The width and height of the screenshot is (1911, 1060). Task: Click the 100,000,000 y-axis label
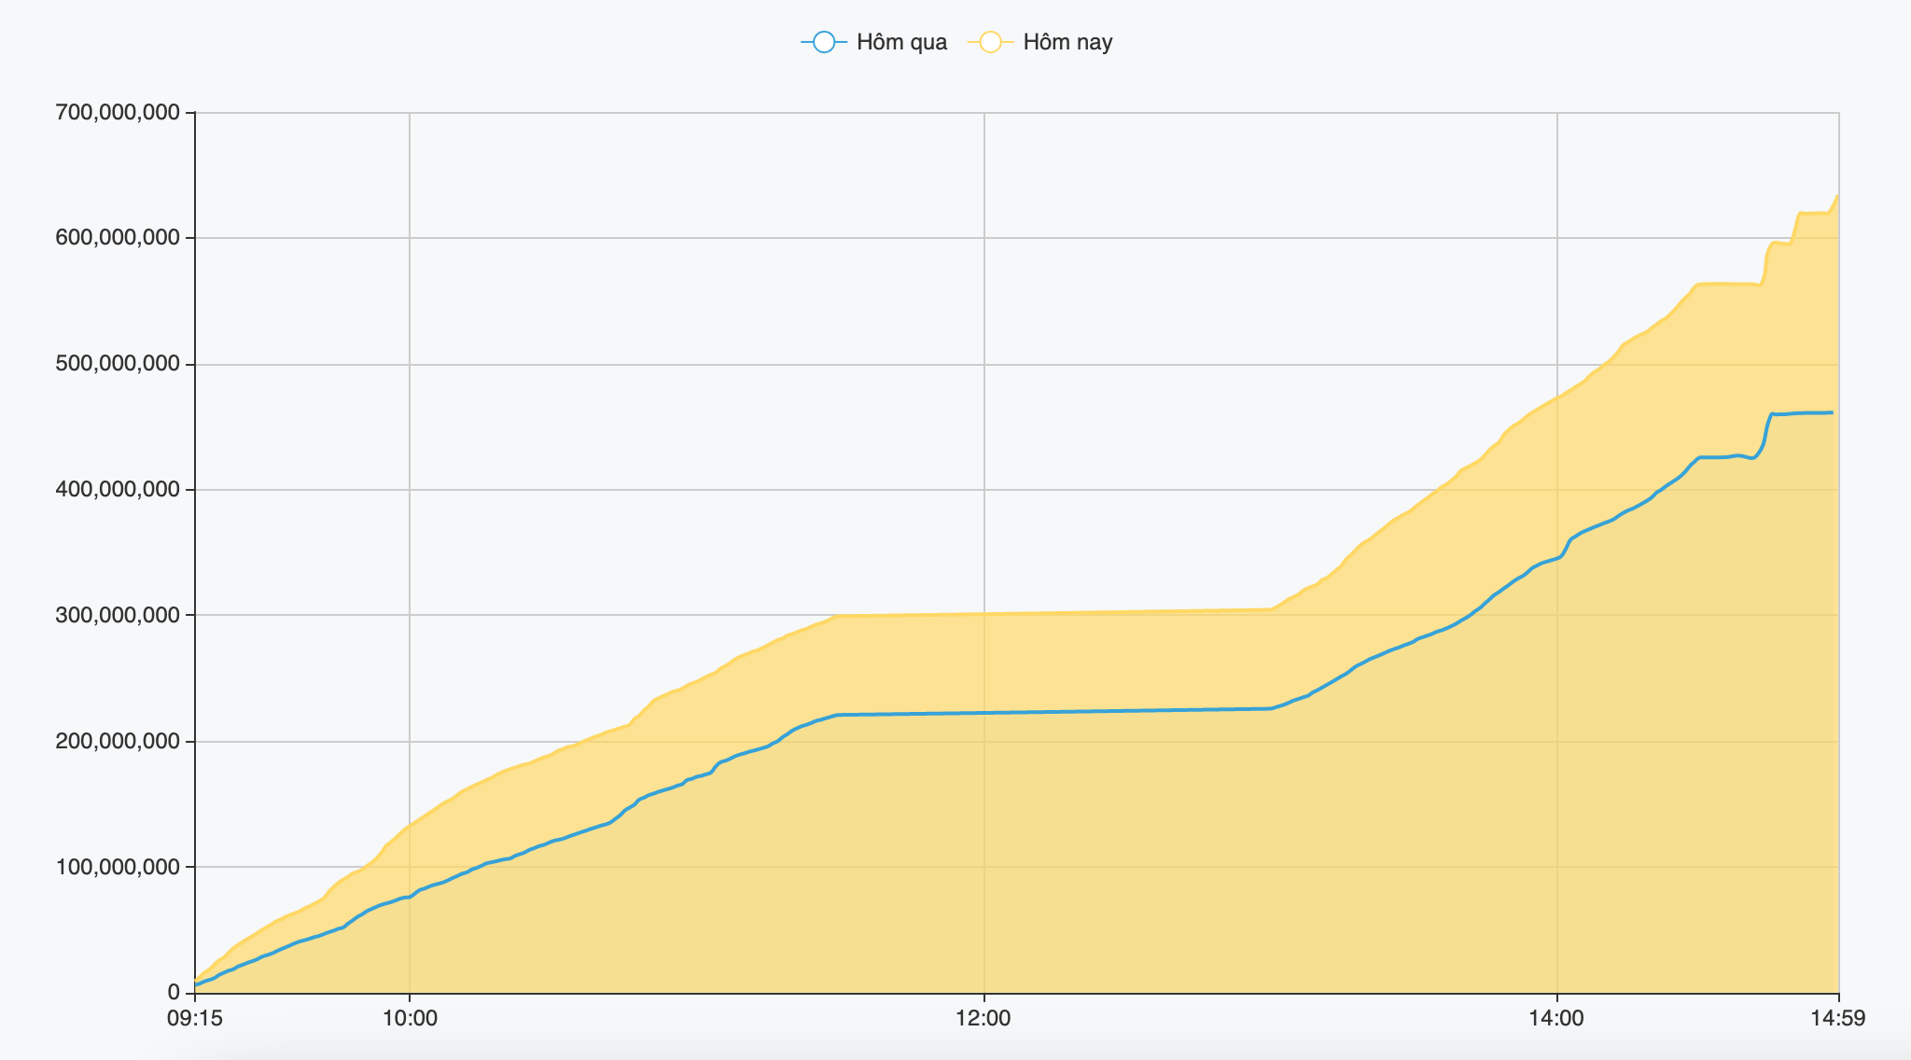118,866
